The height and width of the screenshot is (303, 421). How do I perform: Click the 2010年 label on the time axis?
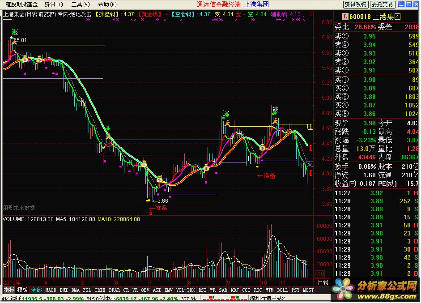point(12,282)
